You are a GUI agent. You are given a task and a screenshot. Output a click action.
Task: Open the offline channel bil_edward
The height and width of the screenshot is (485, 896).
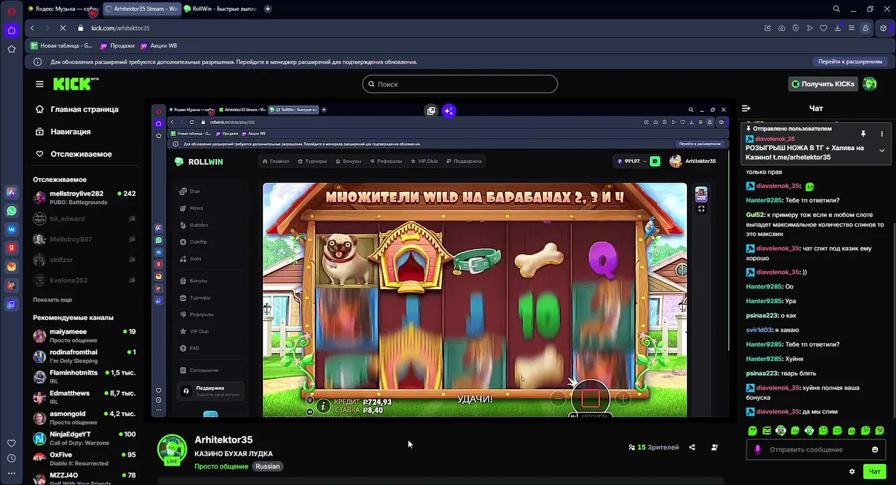[x=85, y=219]
